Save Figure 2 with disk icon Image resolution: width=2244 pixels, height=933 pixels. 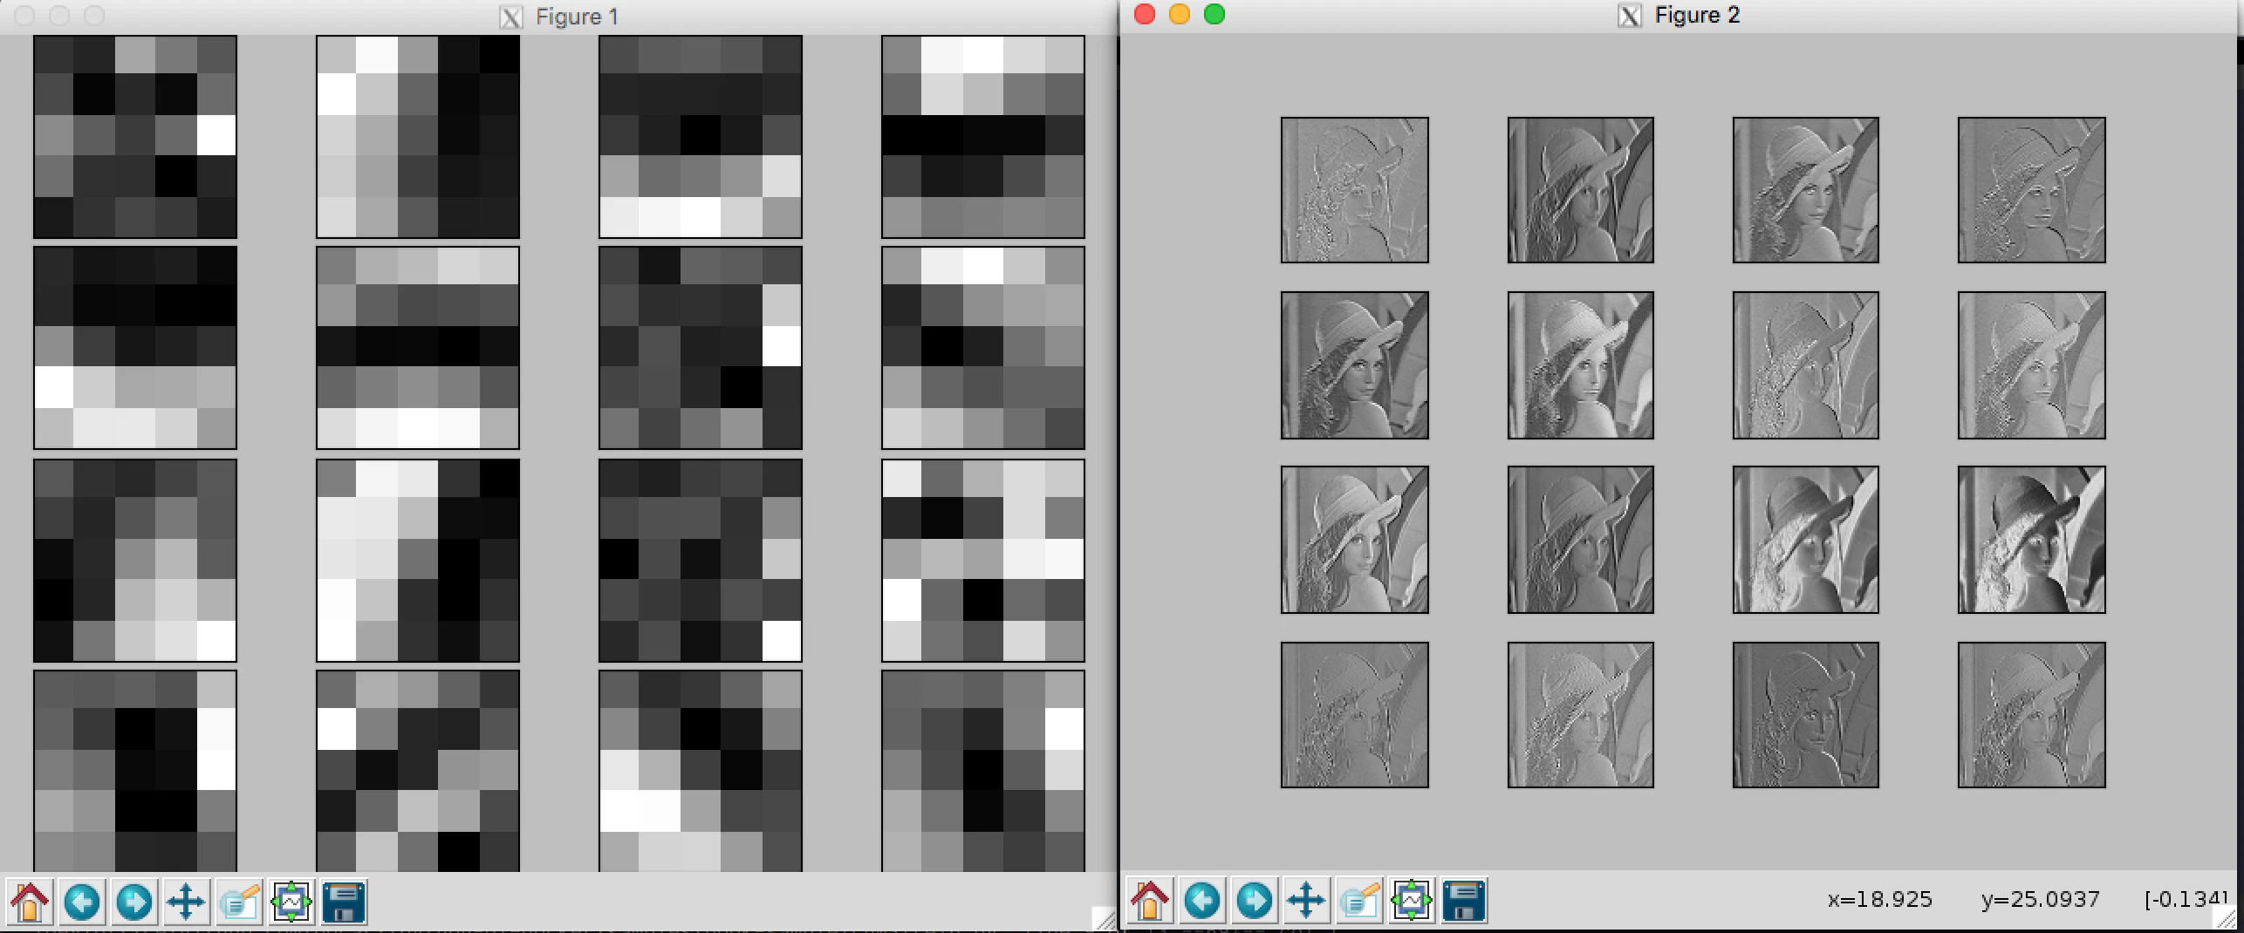coord(1464,900)
